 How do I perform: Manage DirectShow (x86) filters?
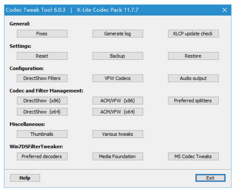[42, 101]
